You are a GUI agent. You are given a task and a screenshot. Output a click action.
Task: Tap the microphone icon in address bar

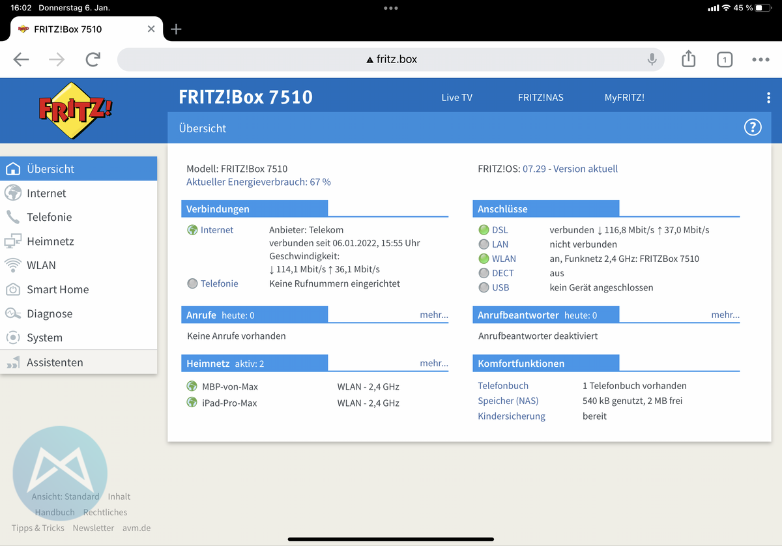click(x=652, y=59)
